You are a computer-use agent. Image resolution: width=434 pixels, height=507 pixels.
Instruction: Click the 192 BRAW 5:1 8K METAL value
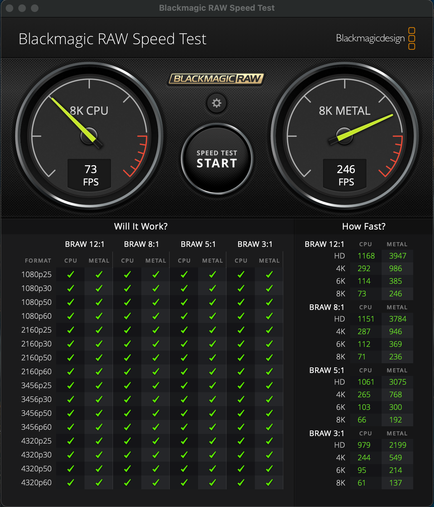[x=396, y=420]
